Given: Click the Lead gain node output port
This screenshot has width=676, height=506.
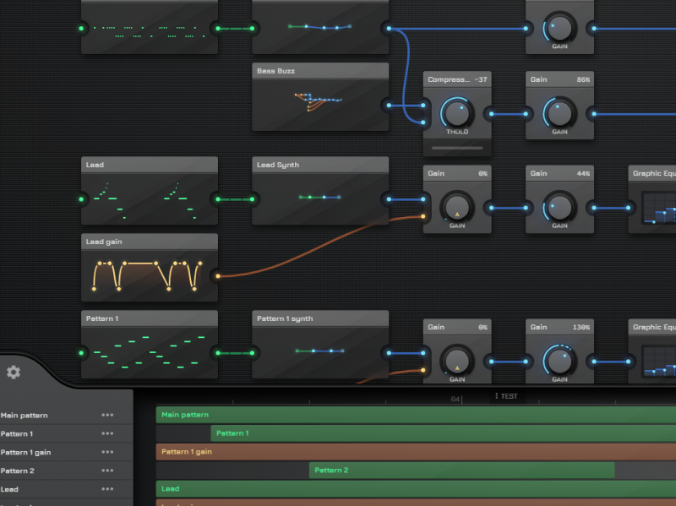Looking at the screenshot, I should (x=218, y=276).
